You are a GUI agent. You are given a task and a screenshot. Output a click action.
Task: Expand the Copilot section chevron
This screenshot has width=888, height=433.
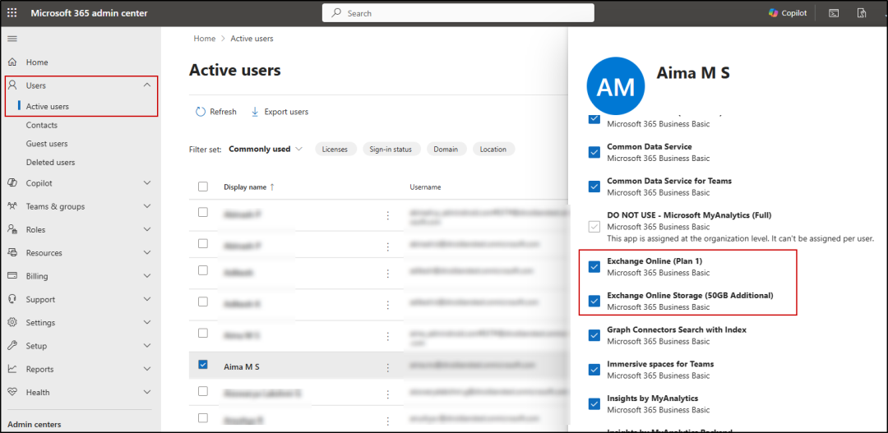(147, 183)
